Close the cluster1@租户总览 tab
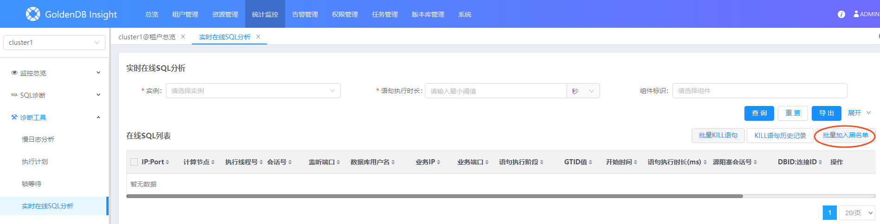Screen dimensions: 880x224 (x=183, y=37)
